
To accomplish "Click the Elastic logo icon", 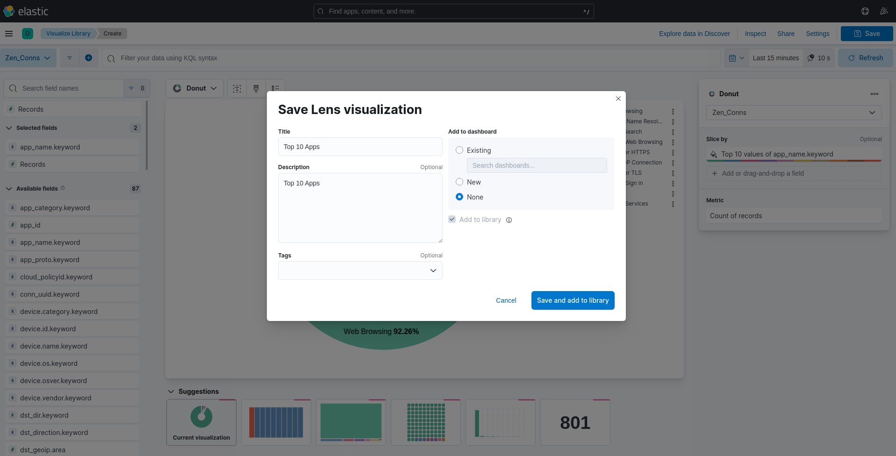I will (9, 11).
